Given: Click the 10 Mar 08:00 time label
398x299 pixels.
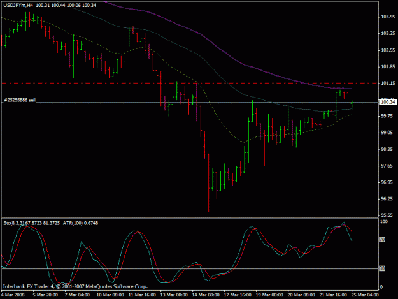Looking at the screenshot, I should [x=110, y=295].
